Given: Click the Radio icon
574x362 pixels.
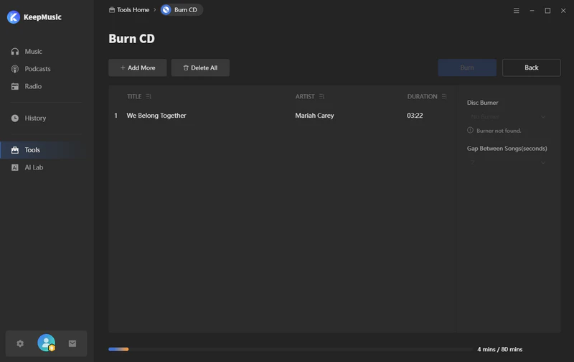Looking at the screenshot, I should [15, 86].
